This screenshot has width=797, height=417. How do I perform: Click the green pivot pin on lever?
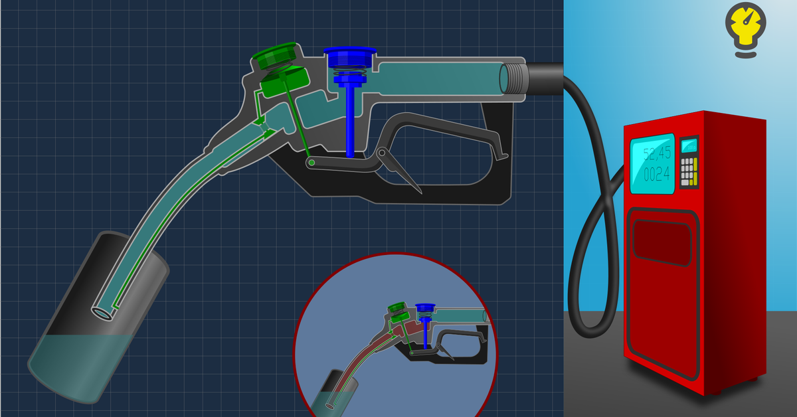tap(310, 162)
